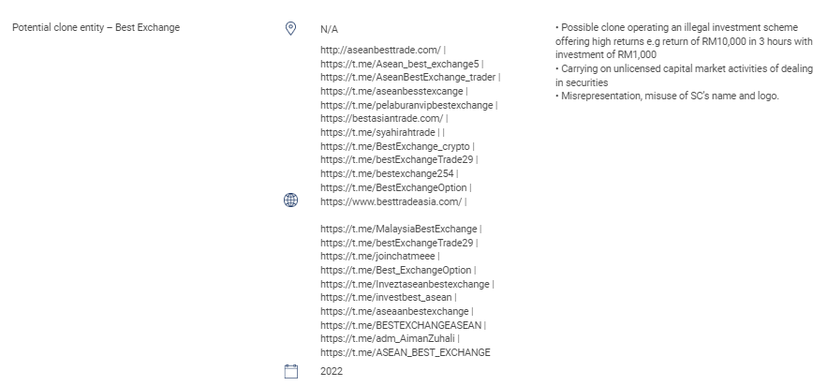Click the 2022 year text
Viewport: 827px width, 386px height.
pyautogui.click(x=332, y=372)
